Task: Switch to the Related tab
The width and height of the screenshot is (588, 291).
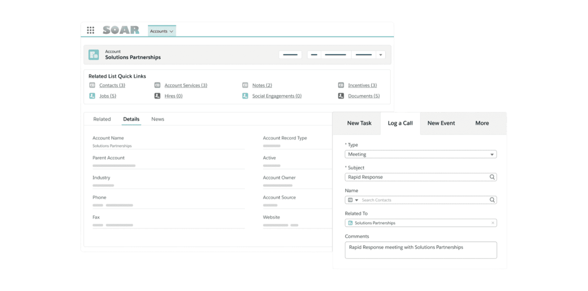Action: coord(102,119)
